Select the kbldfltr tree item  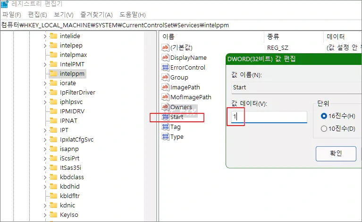tap(70, 196)
